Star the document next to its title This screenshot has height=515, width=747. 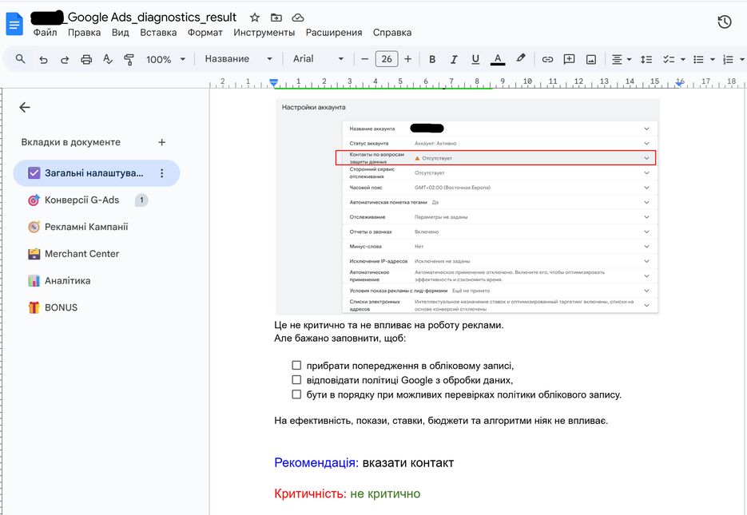254,17
